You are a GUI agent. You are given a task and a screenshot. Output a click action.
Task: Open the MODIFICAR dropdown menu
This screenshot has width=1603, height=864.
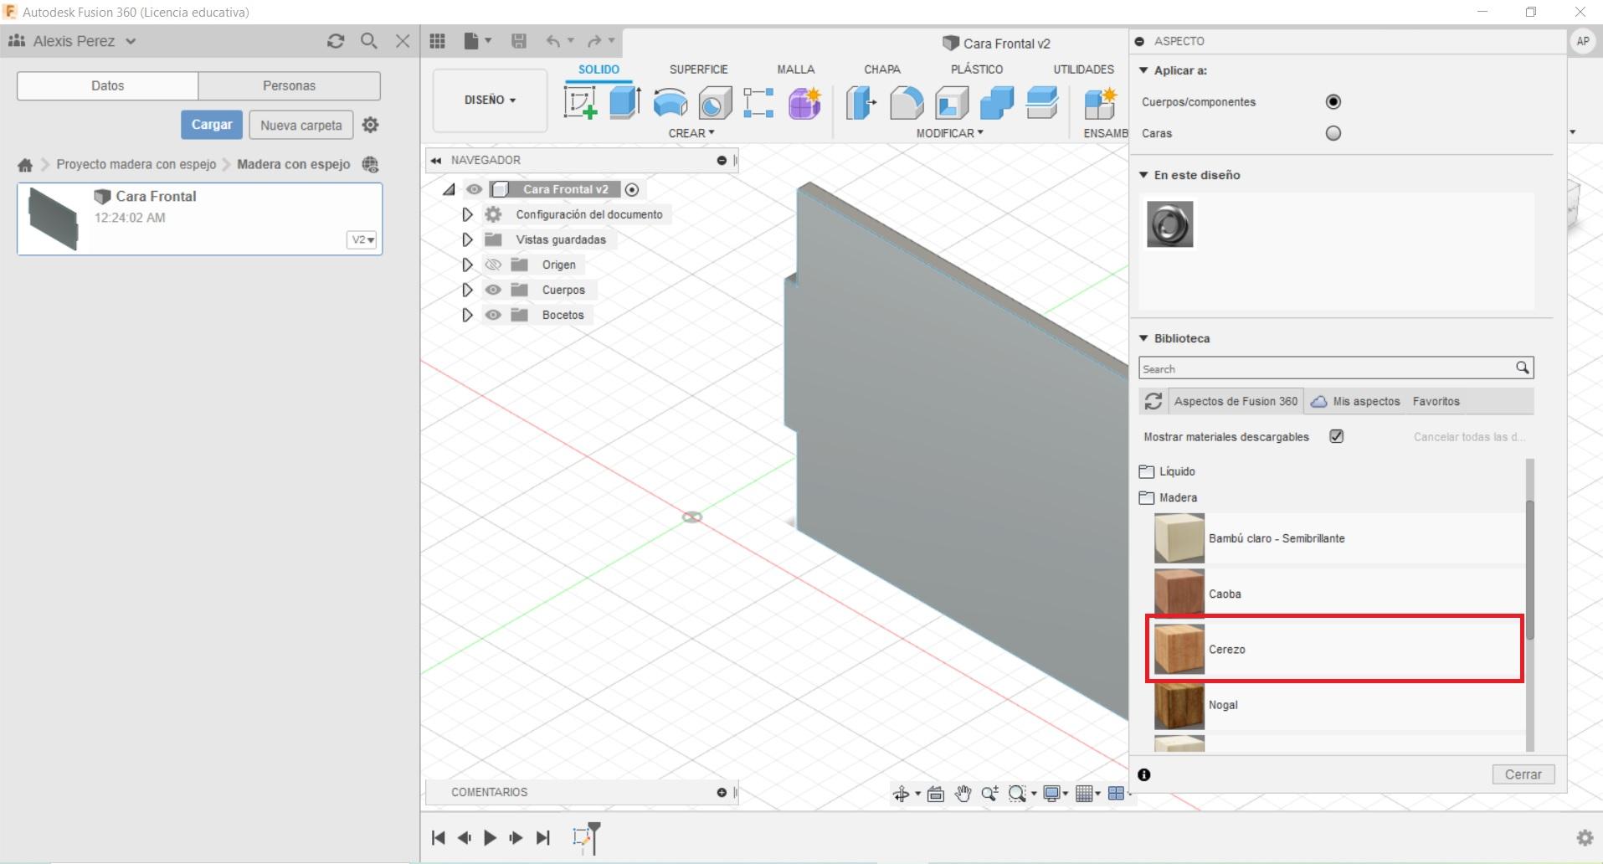949,133
